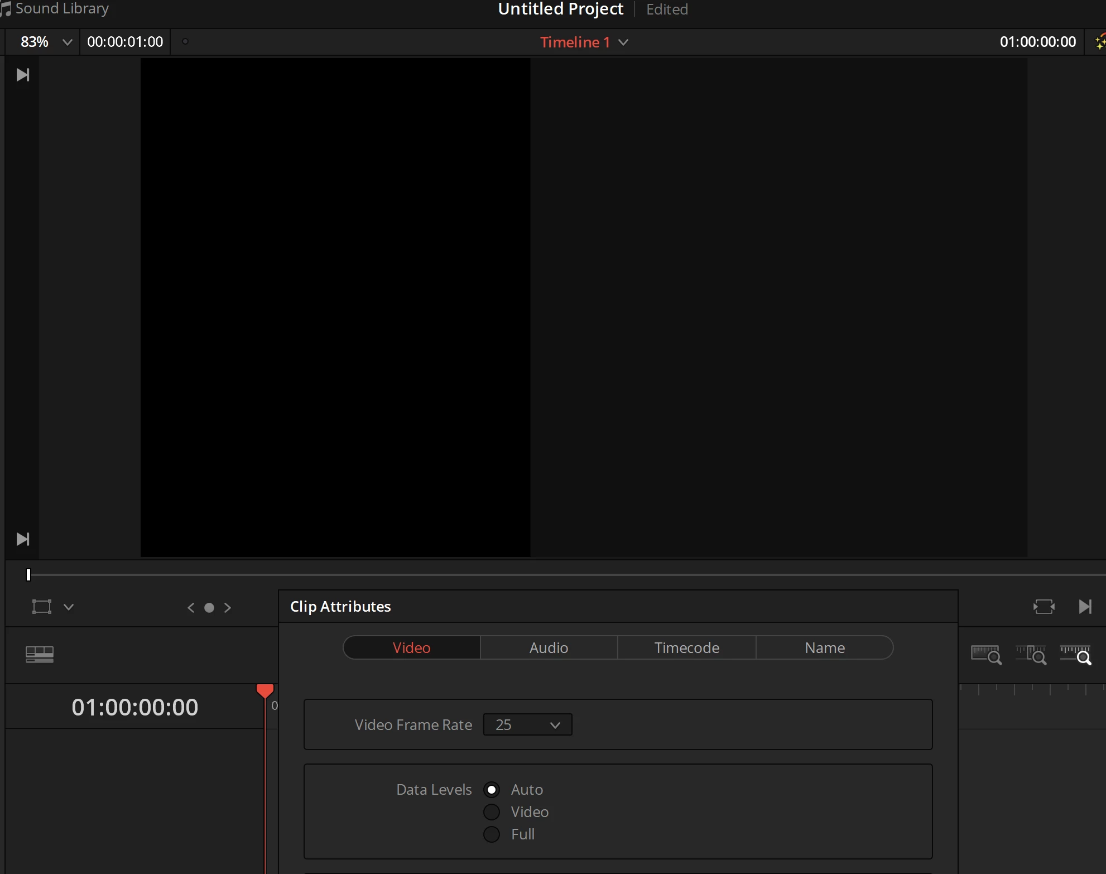The image size is (1106, 874).
Task: Click the custom zoom icon
Action: click(1075, 655)
